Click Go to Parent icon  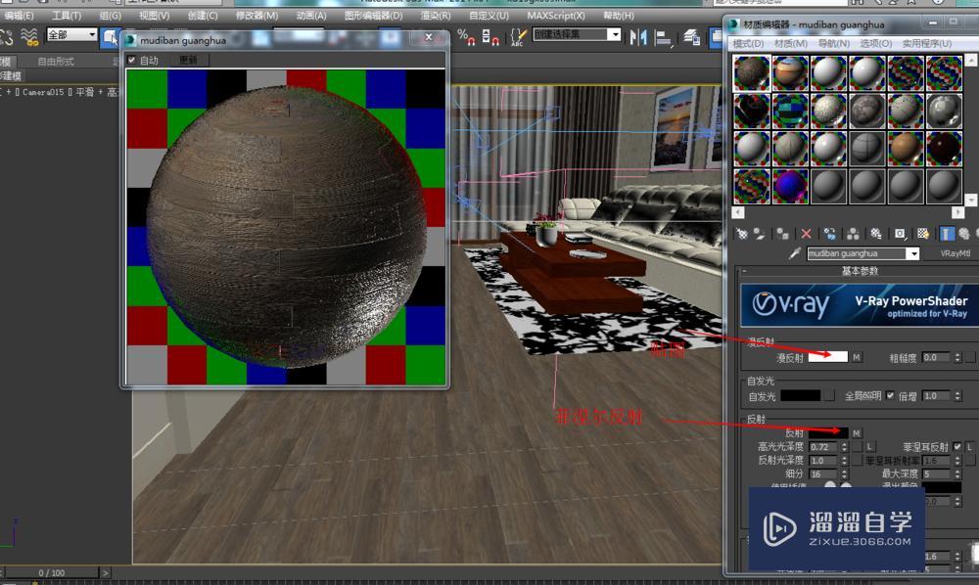click(964, 234)
